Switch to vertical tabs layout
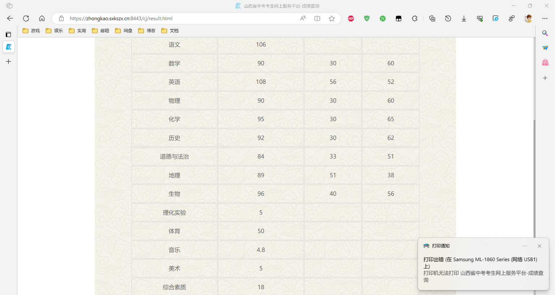The height and width of the screenshot is (295, 555). coord(8,34)
